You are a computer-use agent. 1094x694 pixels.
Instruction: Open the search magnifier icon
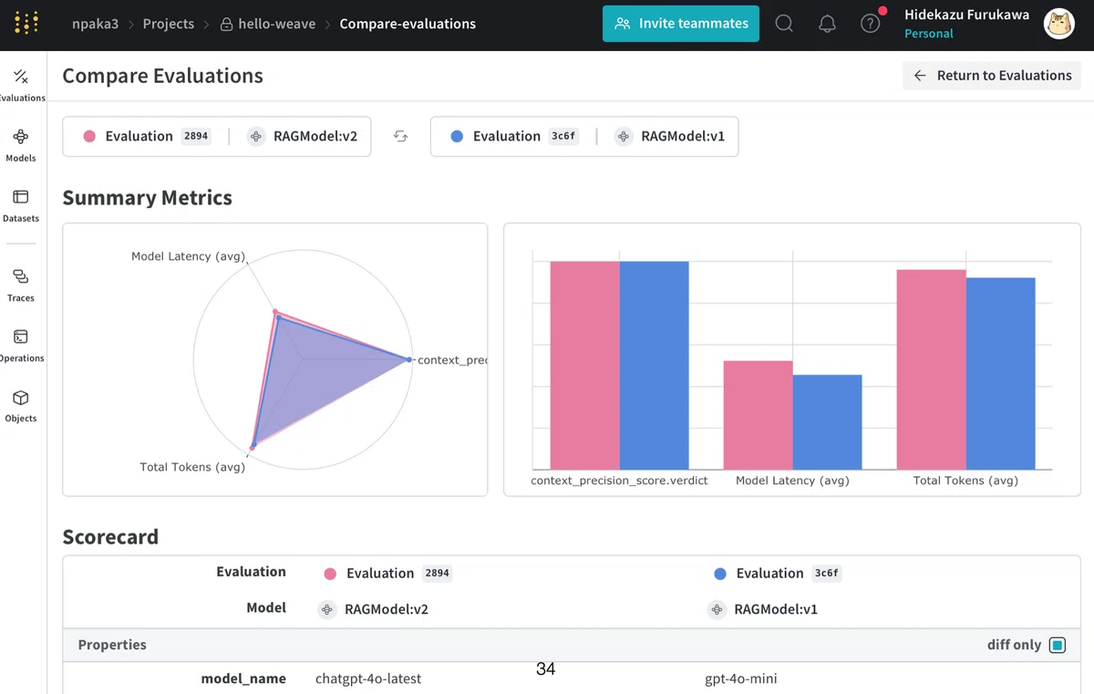click(784, 24)
